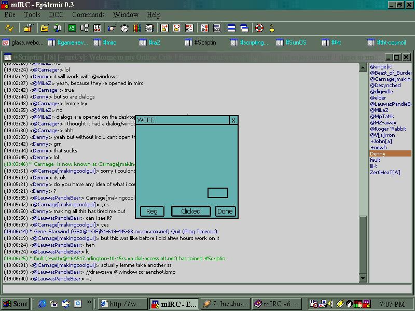415x311 pixels.
Task: Open the Notify List pointing-finger icon
Action: point(111,29)
